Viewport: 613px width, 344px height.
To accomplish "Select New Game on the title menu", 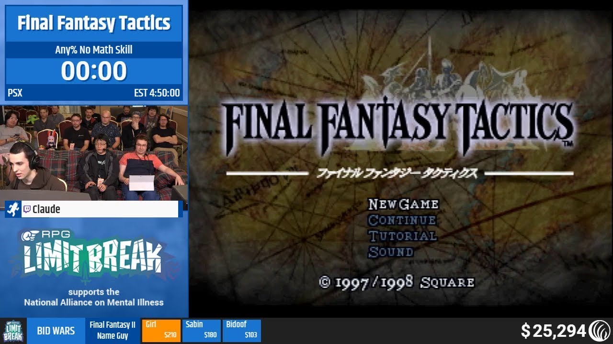I will (403, 204).
